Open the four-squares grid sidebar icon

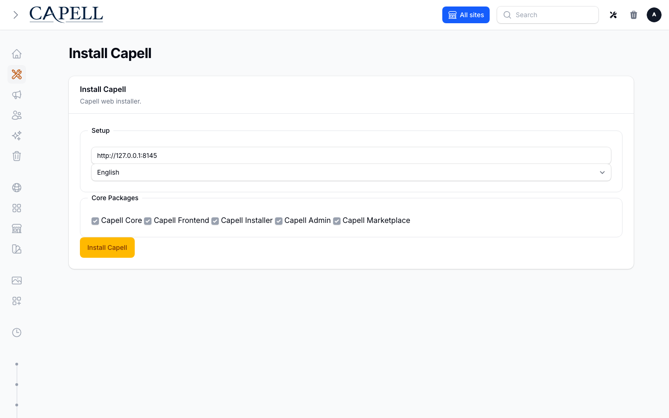(17, 208)
